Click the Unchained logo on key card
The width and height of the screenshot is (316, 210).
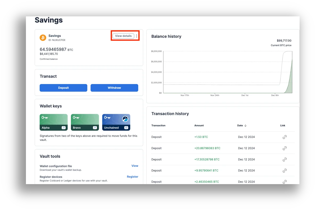pyautogui.click(x=125, y=119)
